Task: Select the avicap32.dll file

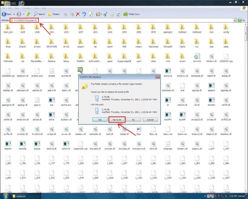Action: [x=197, y=116]
